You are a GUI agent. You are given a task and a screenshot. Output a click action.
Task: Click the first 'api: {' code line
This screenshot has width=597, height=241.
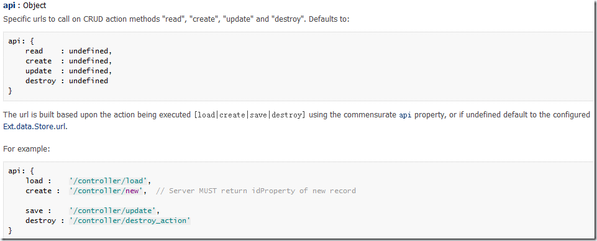pos(21,41)
